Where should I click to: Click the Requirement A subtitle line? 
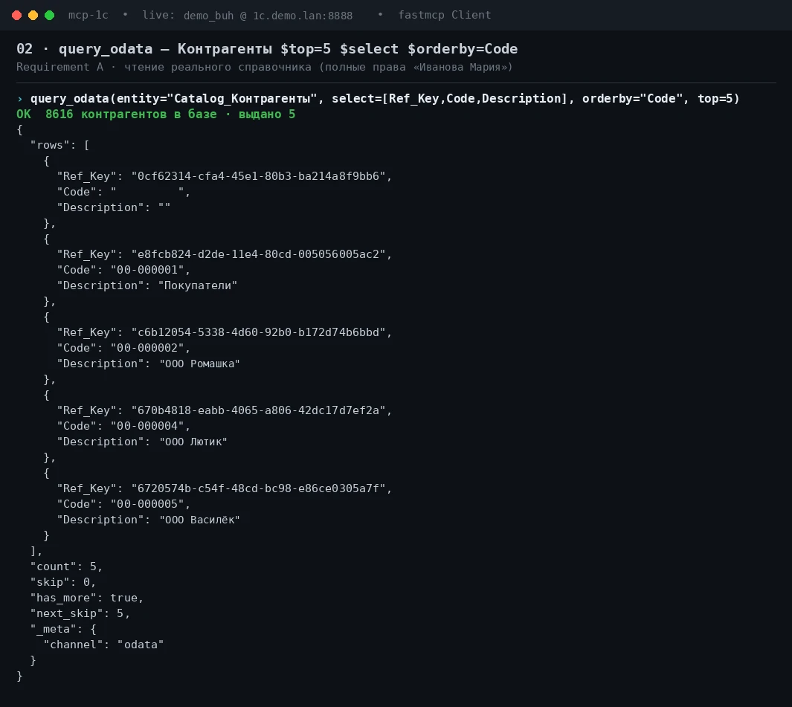(265, 67)
